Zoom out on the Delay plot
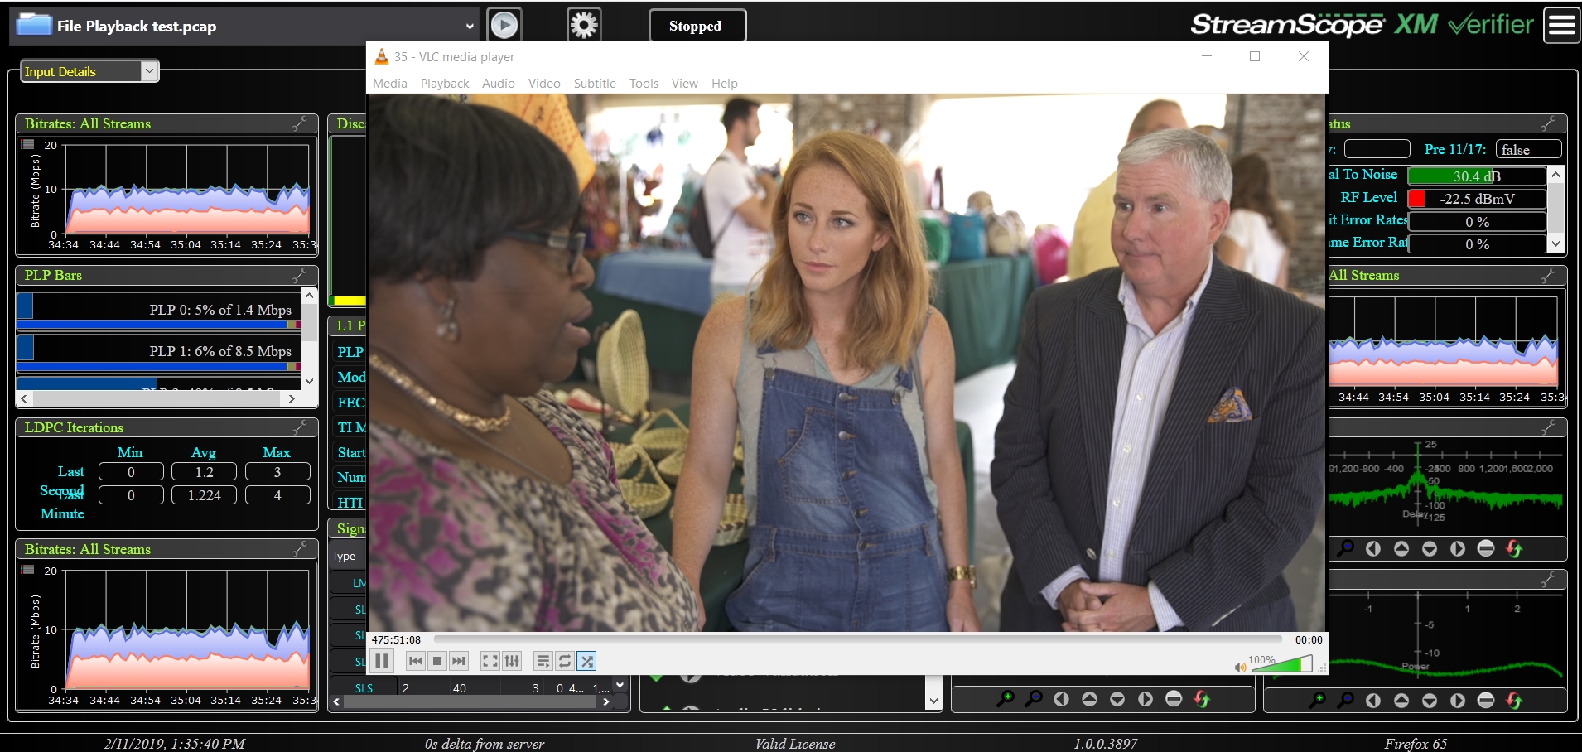This screenshot has width=1582, height=752. coord(1346,548)
